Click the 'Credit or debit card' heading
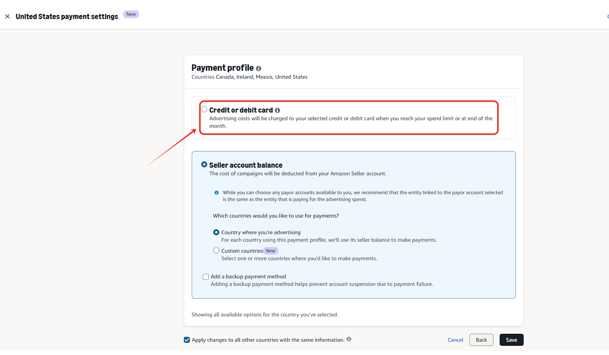609x355 pixels. coord(241,110)
